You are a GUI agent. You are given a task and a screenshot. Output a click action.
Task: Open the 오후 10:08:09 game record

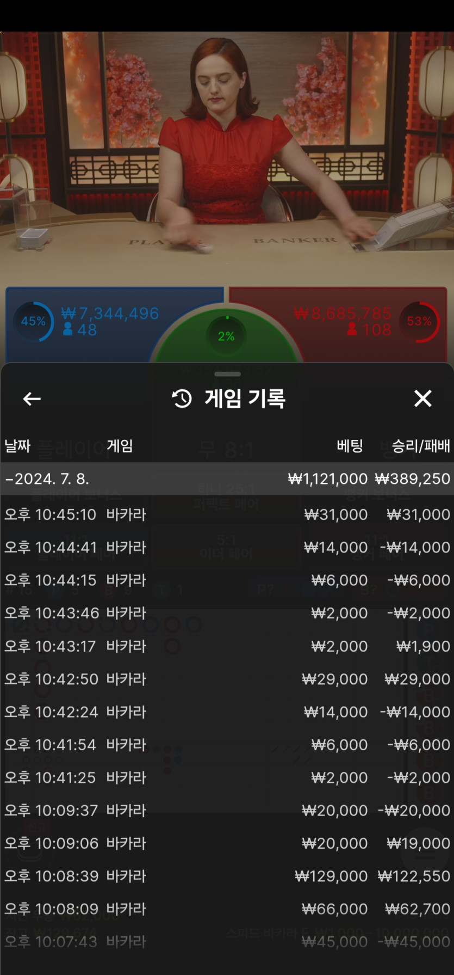[227, 909]
